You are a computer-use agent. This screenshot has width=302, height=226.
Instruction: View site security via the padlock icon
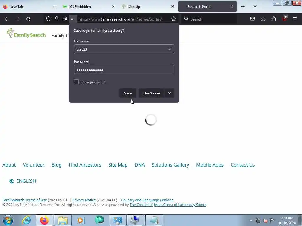pos(56,19)
